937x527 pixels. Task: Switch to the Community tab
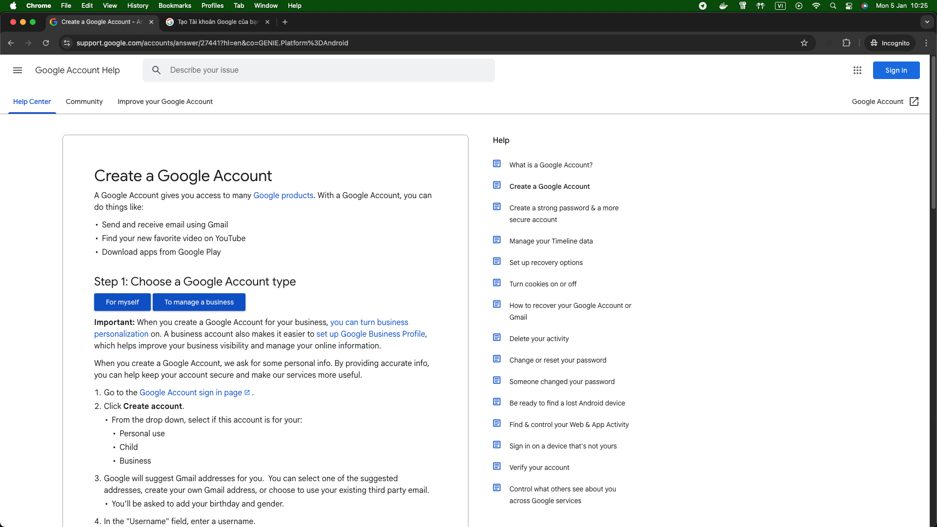click(84, 101)
